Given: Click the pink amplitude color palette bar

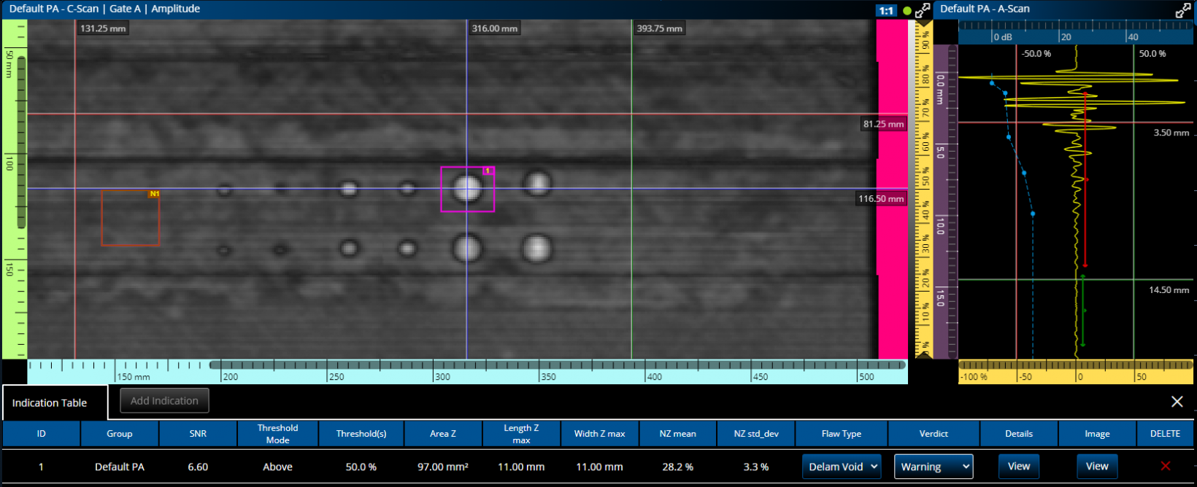Looking at the screenshot, I should 891,190.
